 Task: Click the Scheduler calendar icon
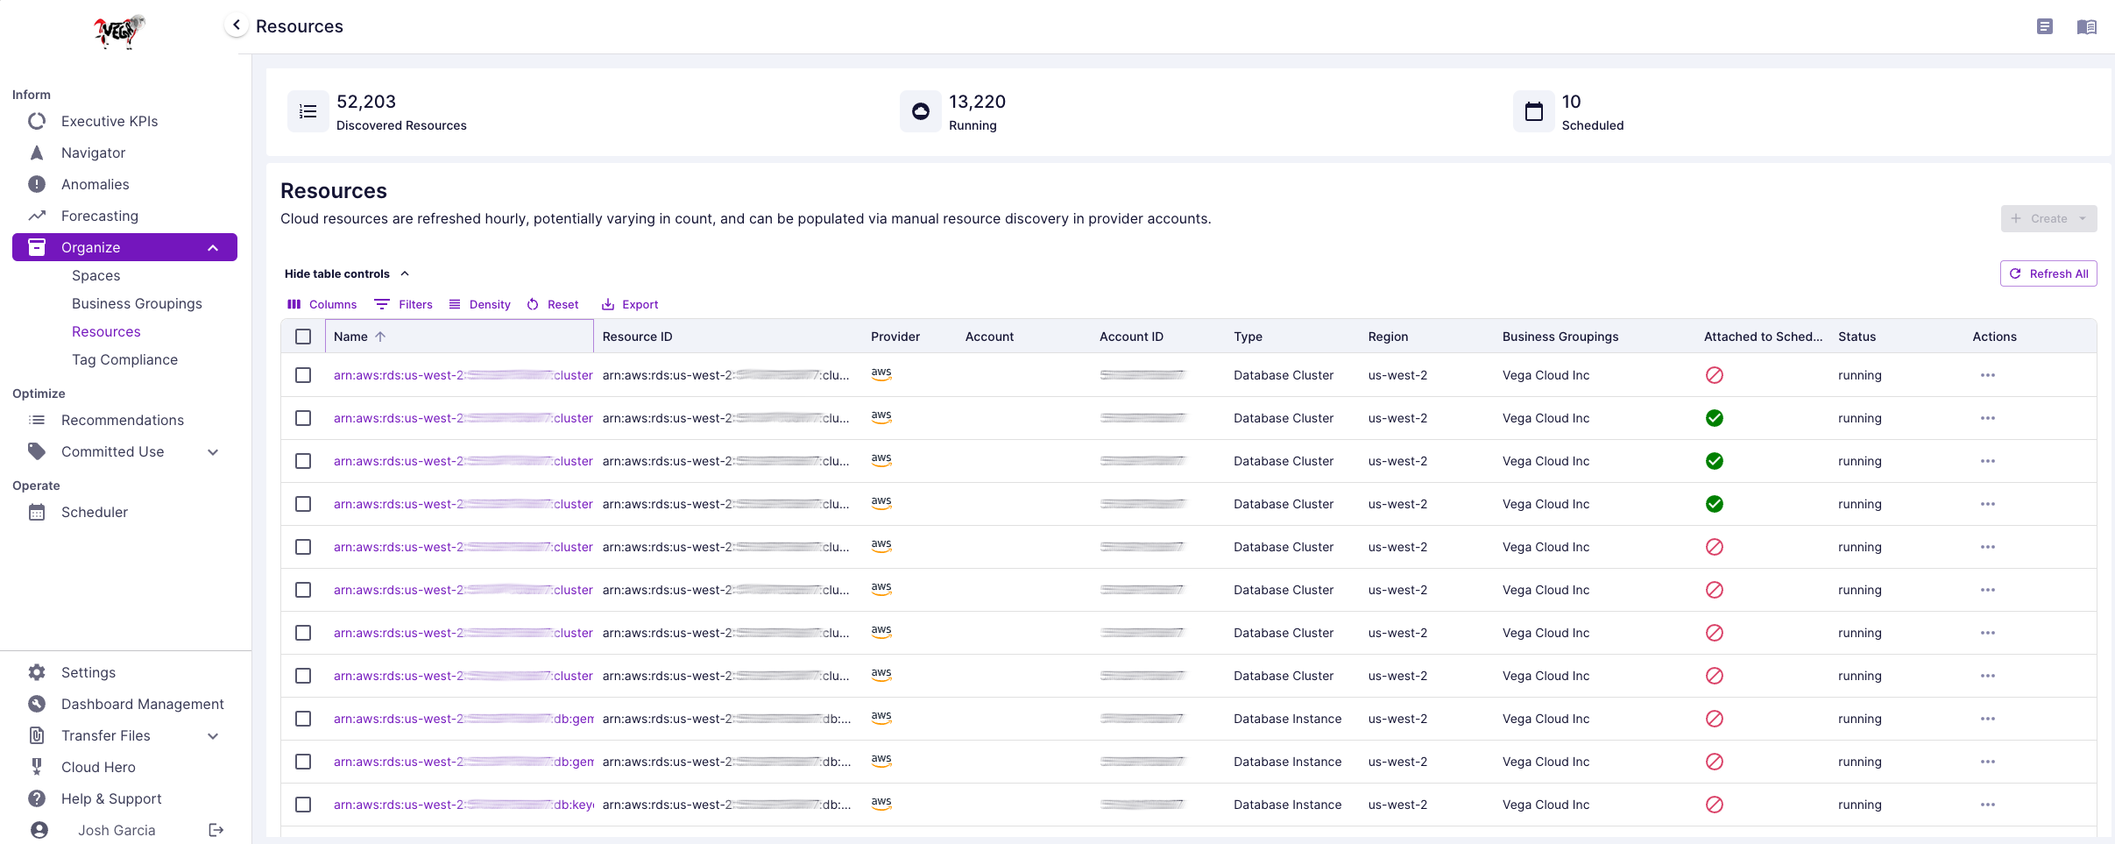pyautogui.click(x=37, y=512)
